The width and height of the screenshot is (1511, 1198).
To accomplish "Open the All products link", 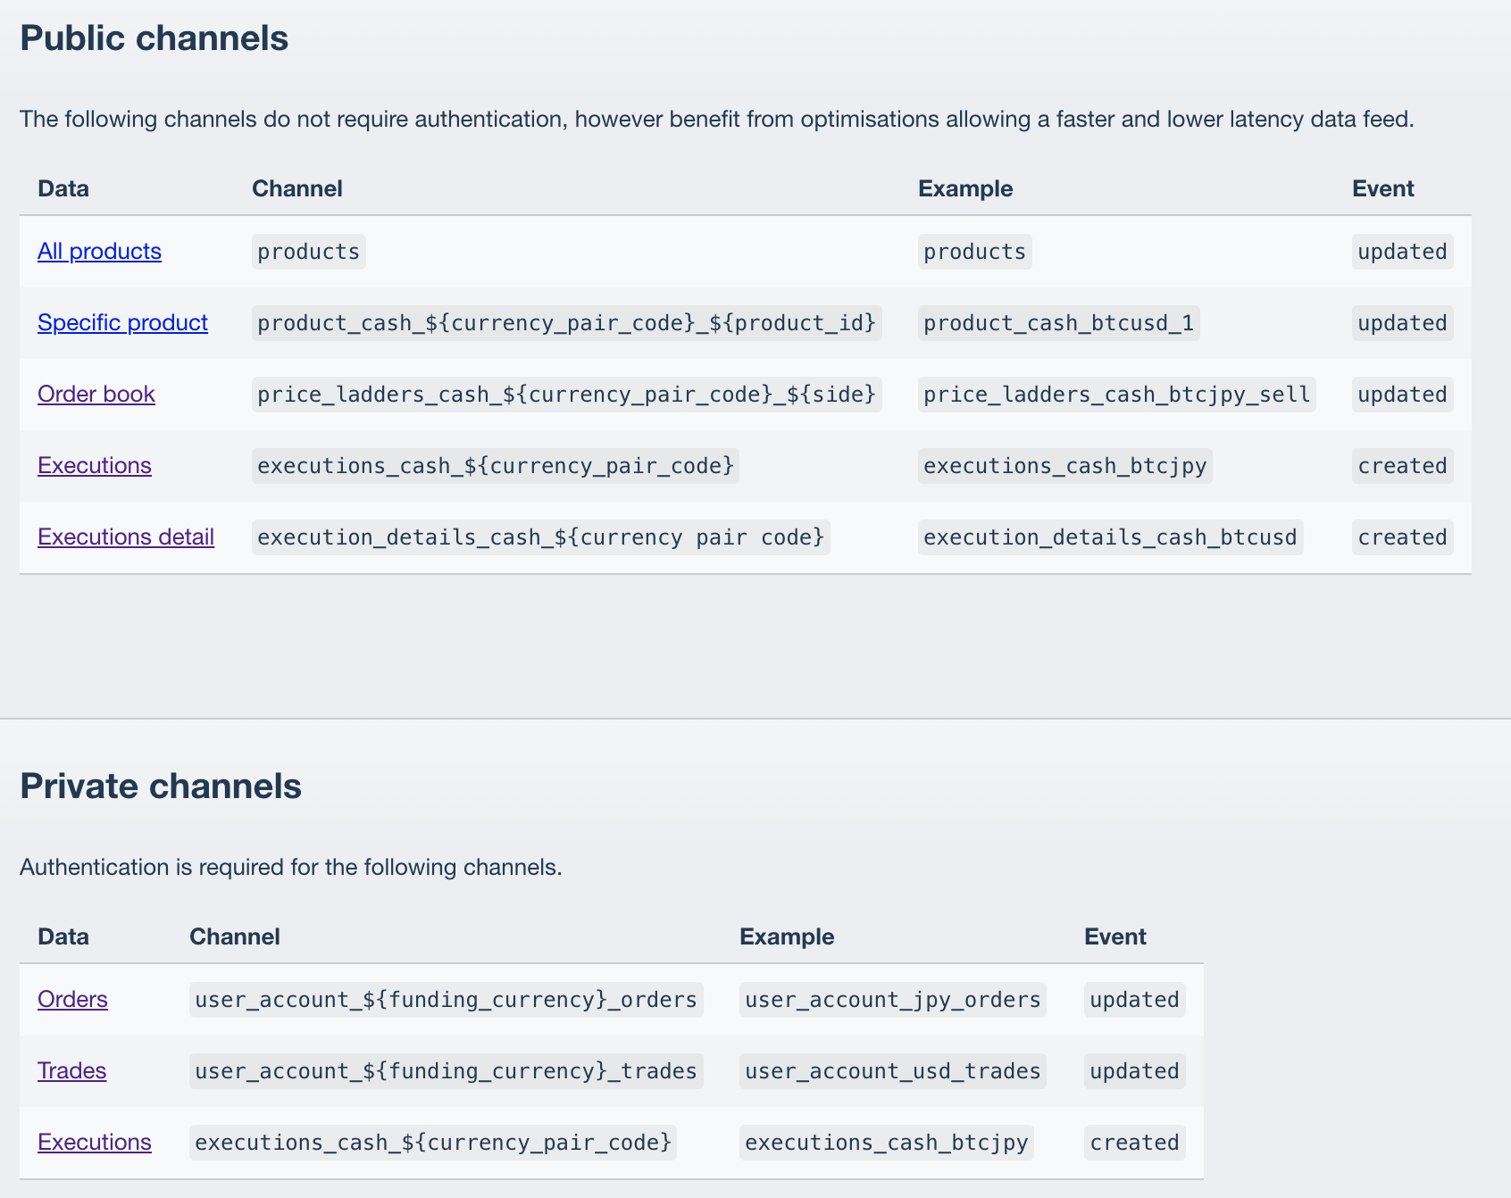I will (x=99, y=251).
